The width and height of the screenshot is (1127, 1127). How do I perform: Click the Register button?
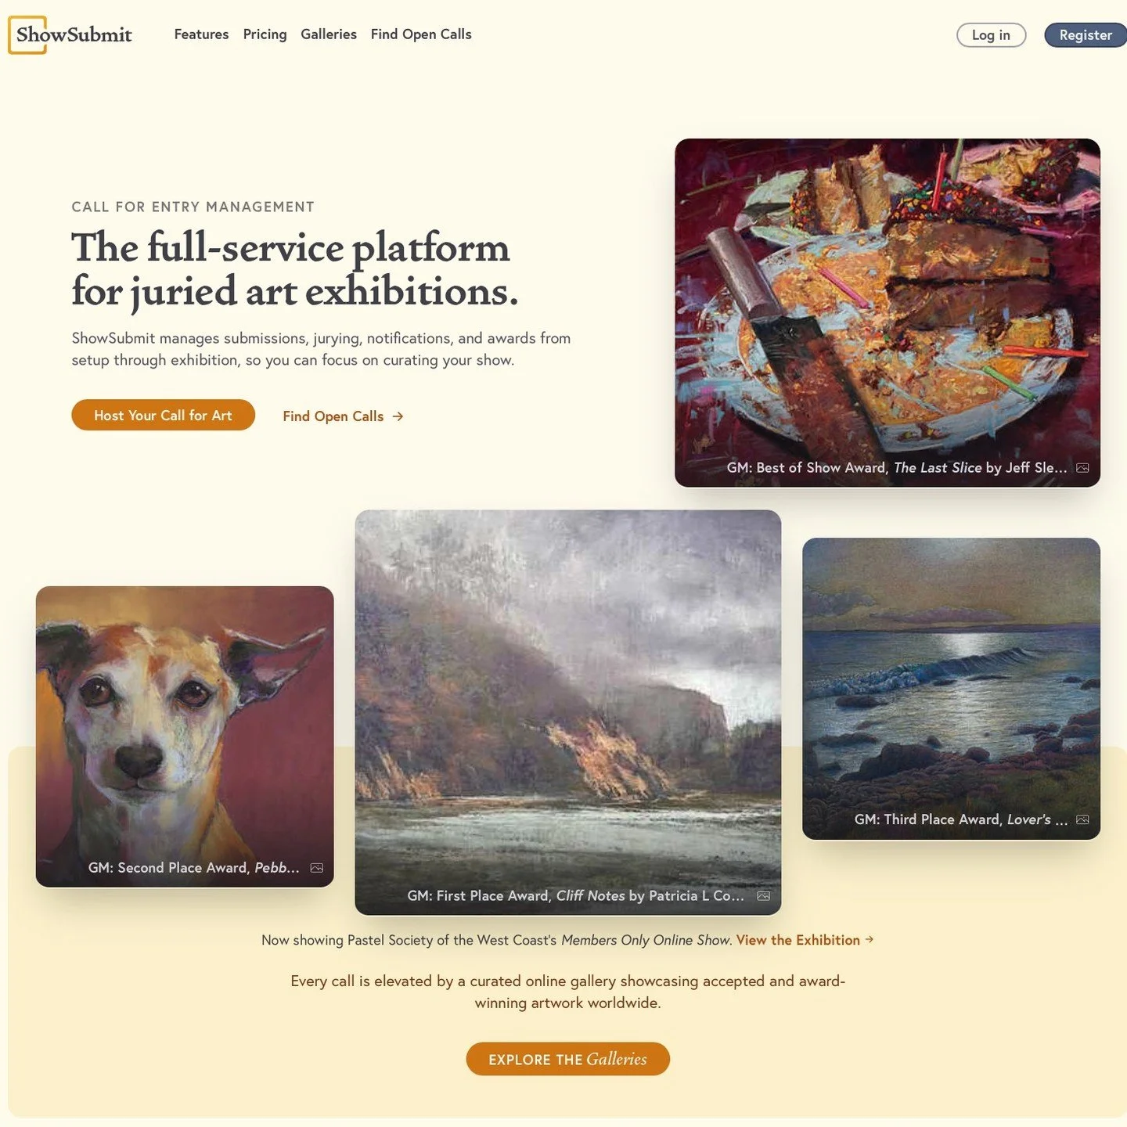click(1086, 35)
